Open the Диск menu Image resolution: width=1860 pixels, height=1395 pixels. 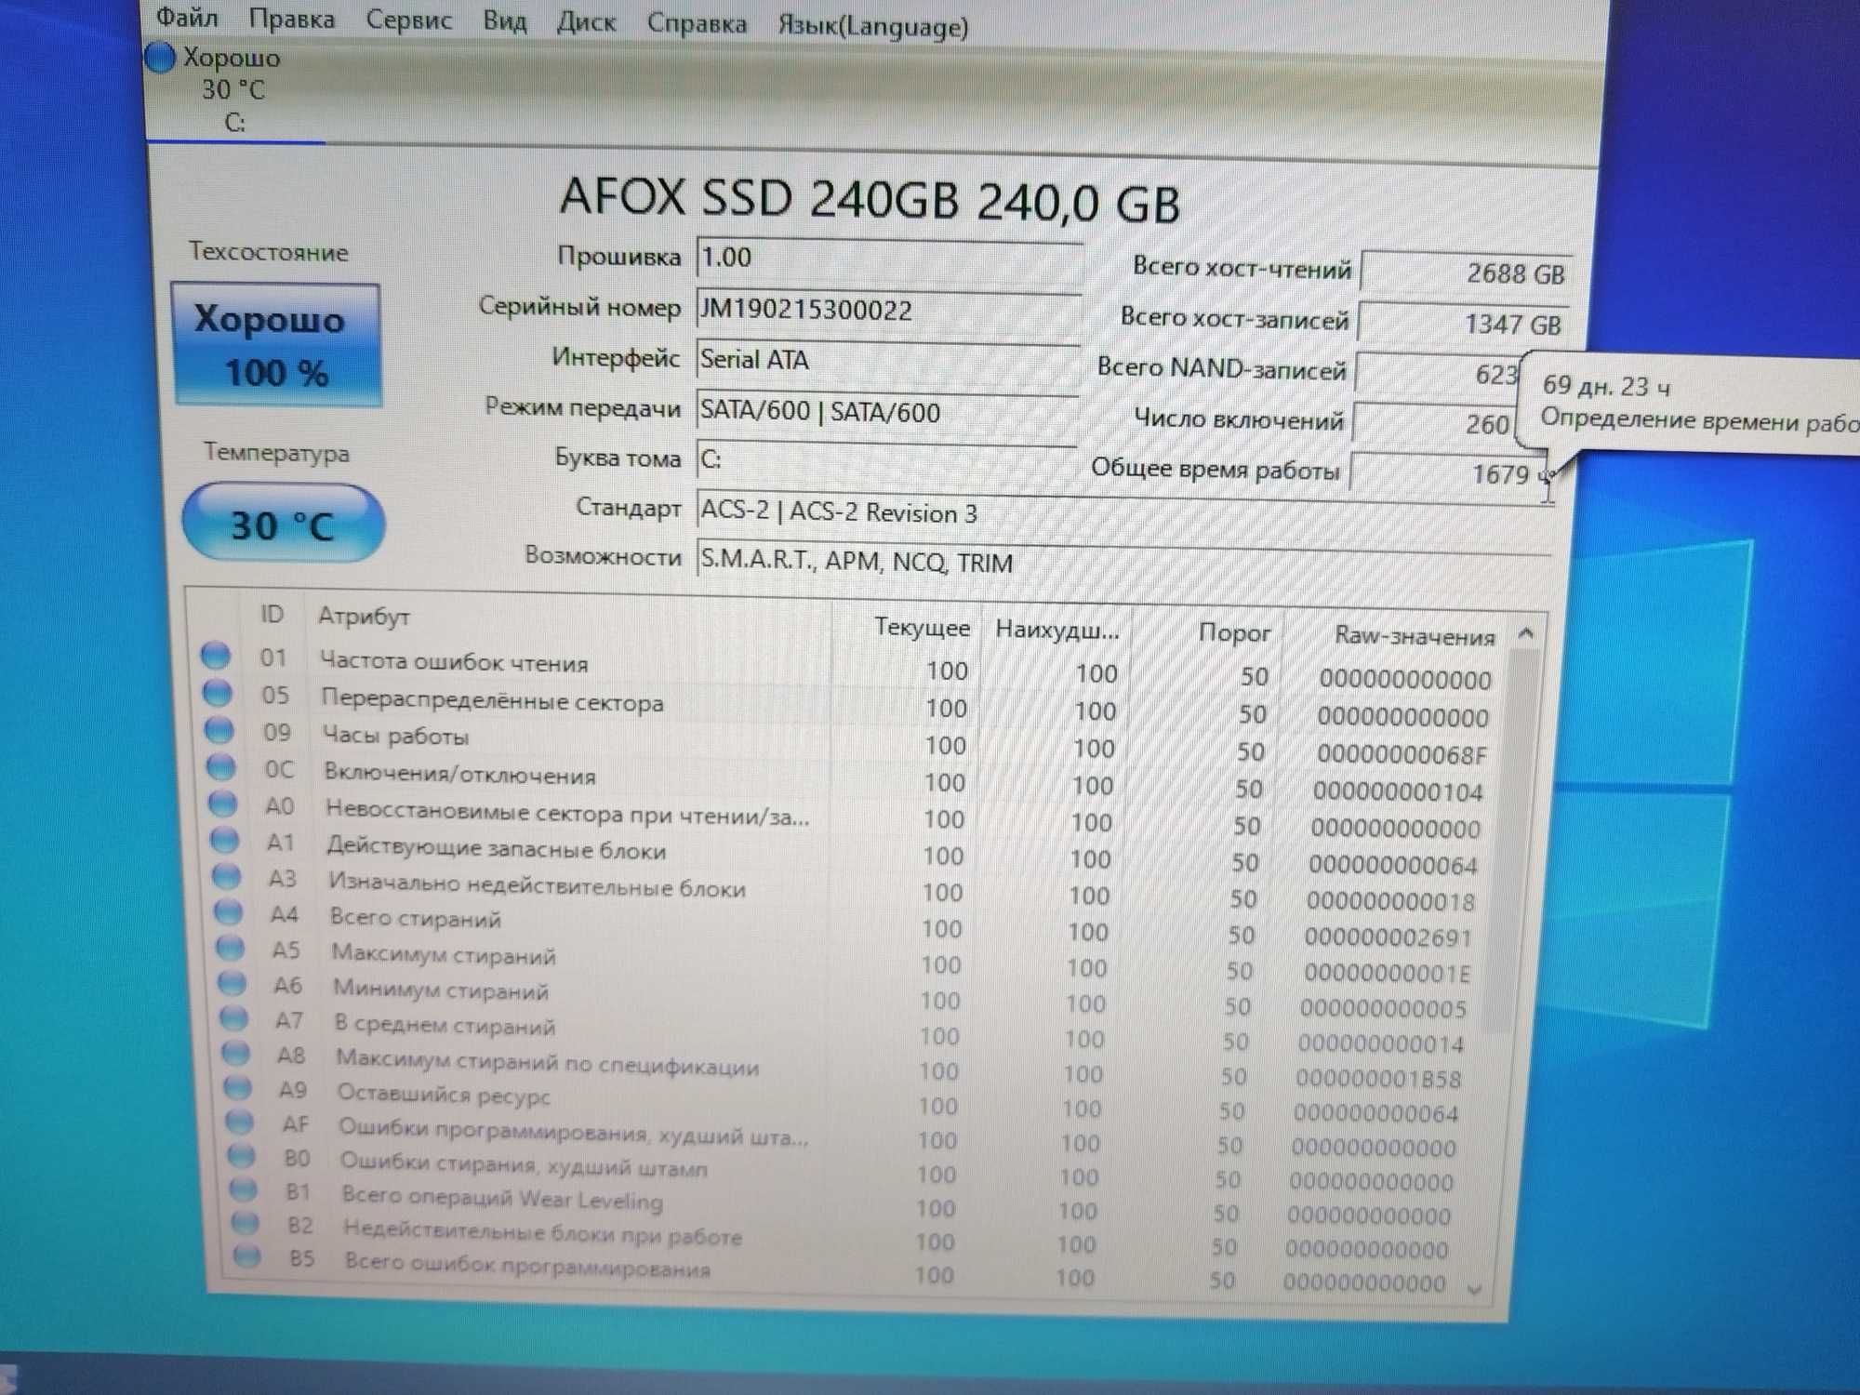pos(586,21)
